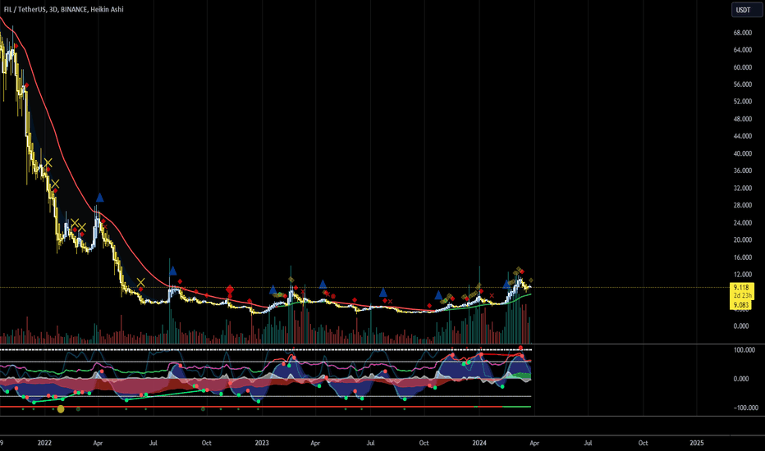
Task: Click the 32.000 price axis label
Action: [x=742, y=189]
